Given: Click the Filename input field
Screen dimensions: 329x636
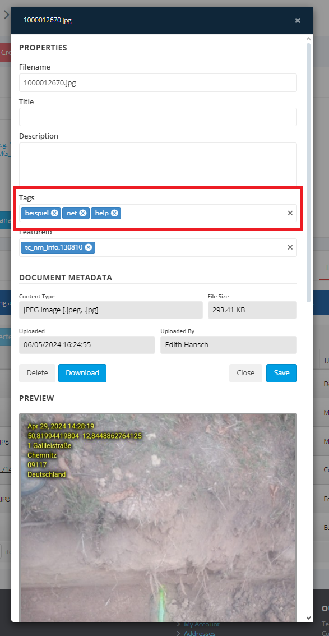Looking at the screenshot, I should click(158, 83).
